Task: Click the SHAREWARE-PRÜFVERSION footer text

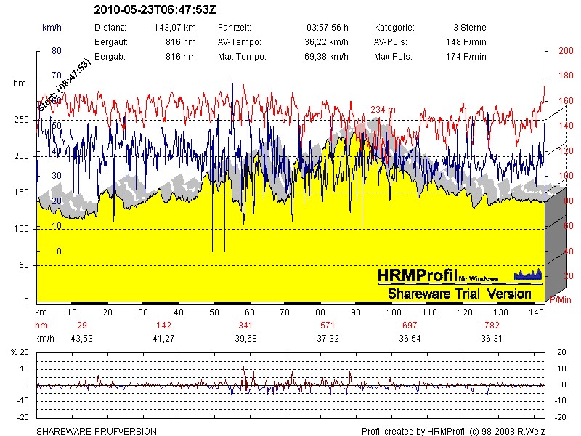Action: [x=97, y=431]
